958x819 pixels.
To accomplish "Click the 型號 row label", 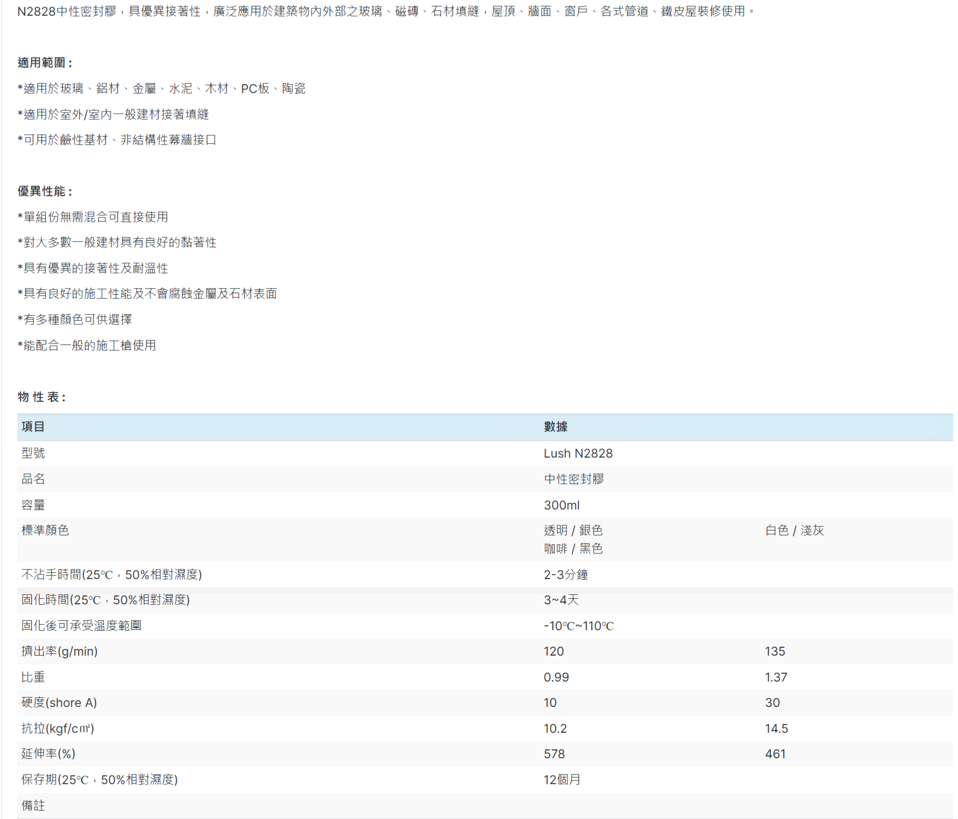I will pyautogui.click(x=33, y=453).
